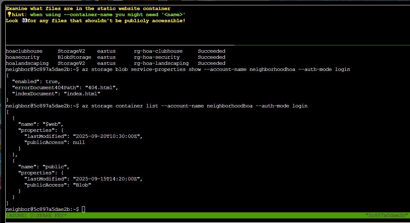The height and width of the screenshot is (223, 410).
Task: Click the lastModified value '2025-09-20T10:30:00Z'
Action: pos(106,136)
